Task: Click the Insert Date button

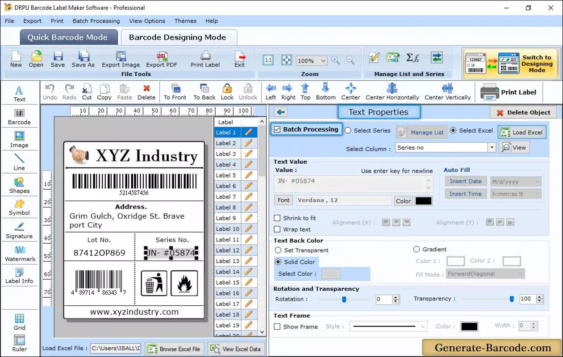Action: (x=466, y=181)
